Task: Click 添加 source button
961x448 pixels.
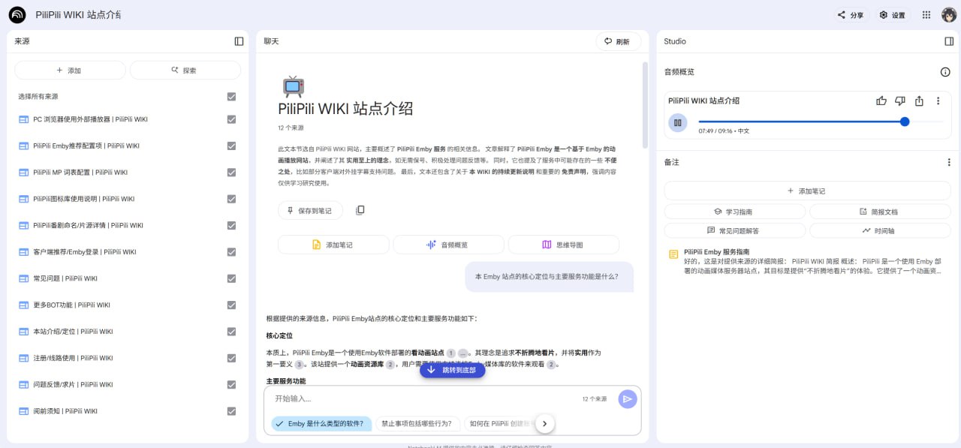Action: 70,71
